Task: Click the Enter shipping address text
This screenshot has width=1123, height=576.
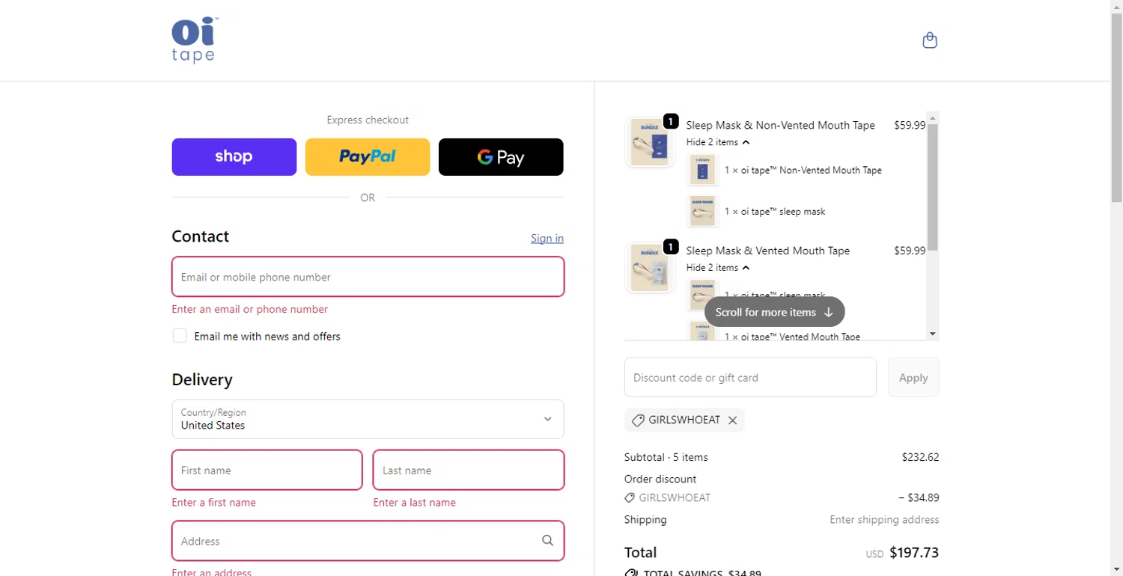Action: (884, 519)
